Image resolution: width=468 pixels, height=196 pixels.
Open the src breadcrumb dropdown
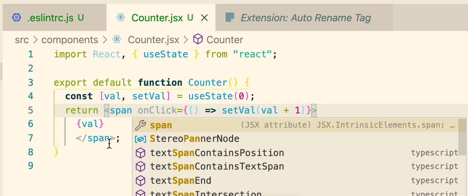click(22, 39)
